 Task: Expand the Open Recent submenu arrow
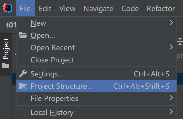[x=171, y=47]
